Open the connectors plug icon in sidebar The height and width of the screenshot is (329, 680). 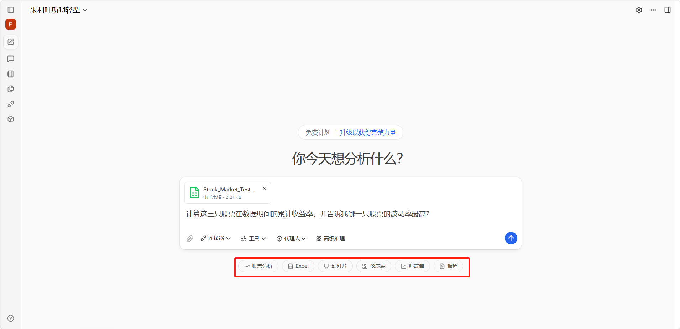(x=11, y=104)
